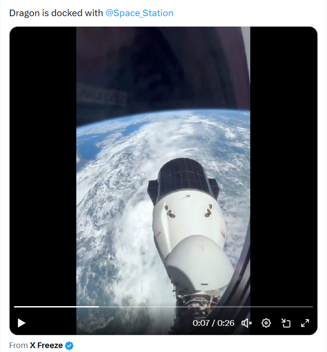Click the "Dragon is docked with" post text
This screenshot has height=352, width=327.
57,13
